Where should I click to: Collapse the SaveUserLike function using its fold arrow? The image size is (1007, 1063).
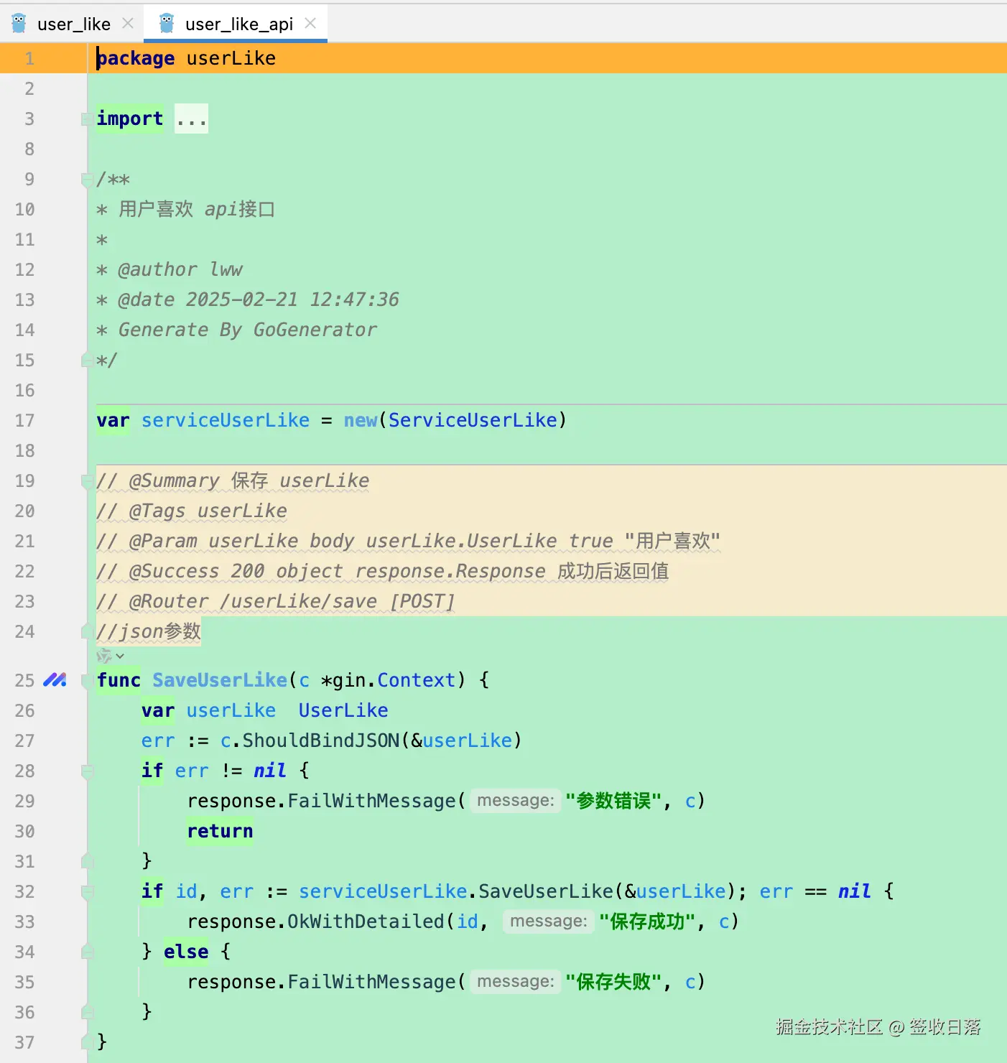[85, 679]
